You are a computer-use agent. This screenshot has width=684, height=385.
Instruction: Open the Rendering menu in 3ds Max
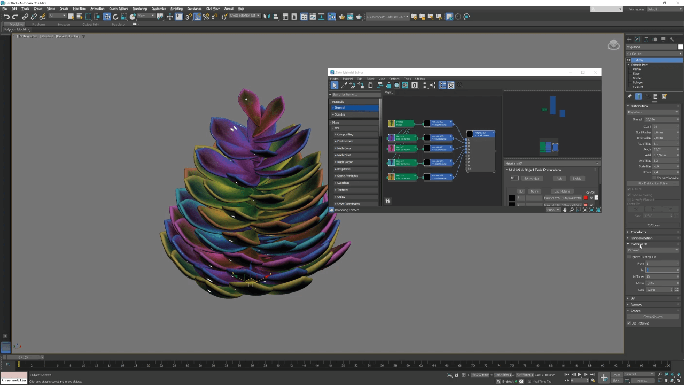coord(139,9)
